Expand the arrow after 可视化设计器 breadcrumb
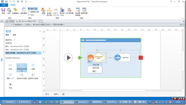 pyautogui.click(x=64, y=25)
